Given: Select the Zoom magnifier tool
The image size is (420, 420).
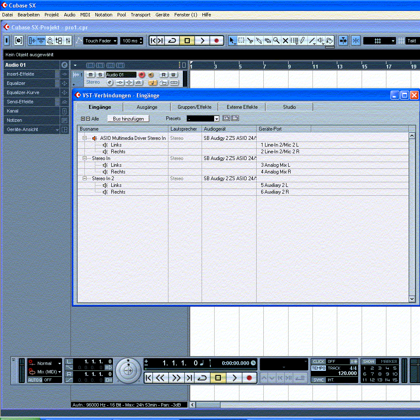Looking at the screenshot, I should 276,41.
